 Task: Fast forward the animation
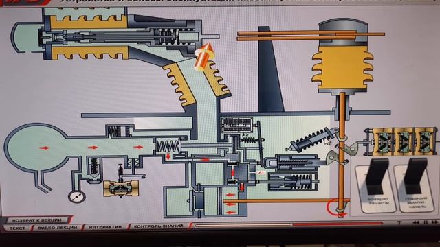point(434,222)
